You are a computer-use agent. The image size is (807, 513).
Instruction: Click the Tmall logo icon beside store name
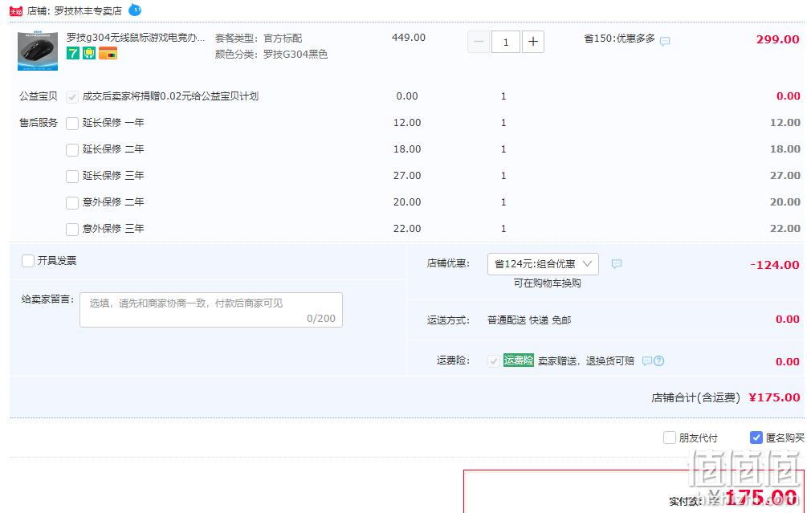[16, 10]
